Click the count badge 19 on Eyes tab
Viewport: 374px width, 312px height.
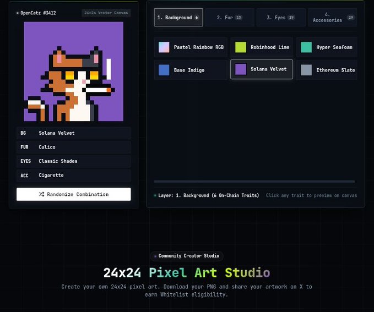(x=291, y=18)
